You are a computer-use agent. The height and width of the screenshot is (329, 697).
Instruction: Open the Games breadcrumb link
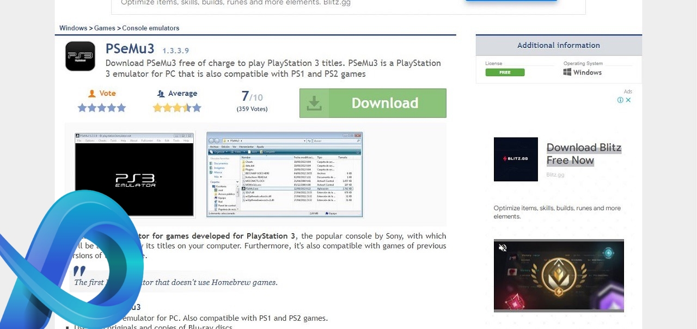pos(105,28)
